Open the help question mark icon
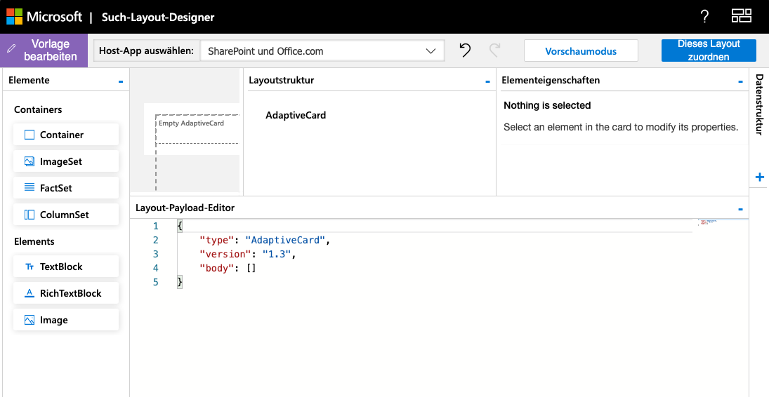 (x=704, y=17)
